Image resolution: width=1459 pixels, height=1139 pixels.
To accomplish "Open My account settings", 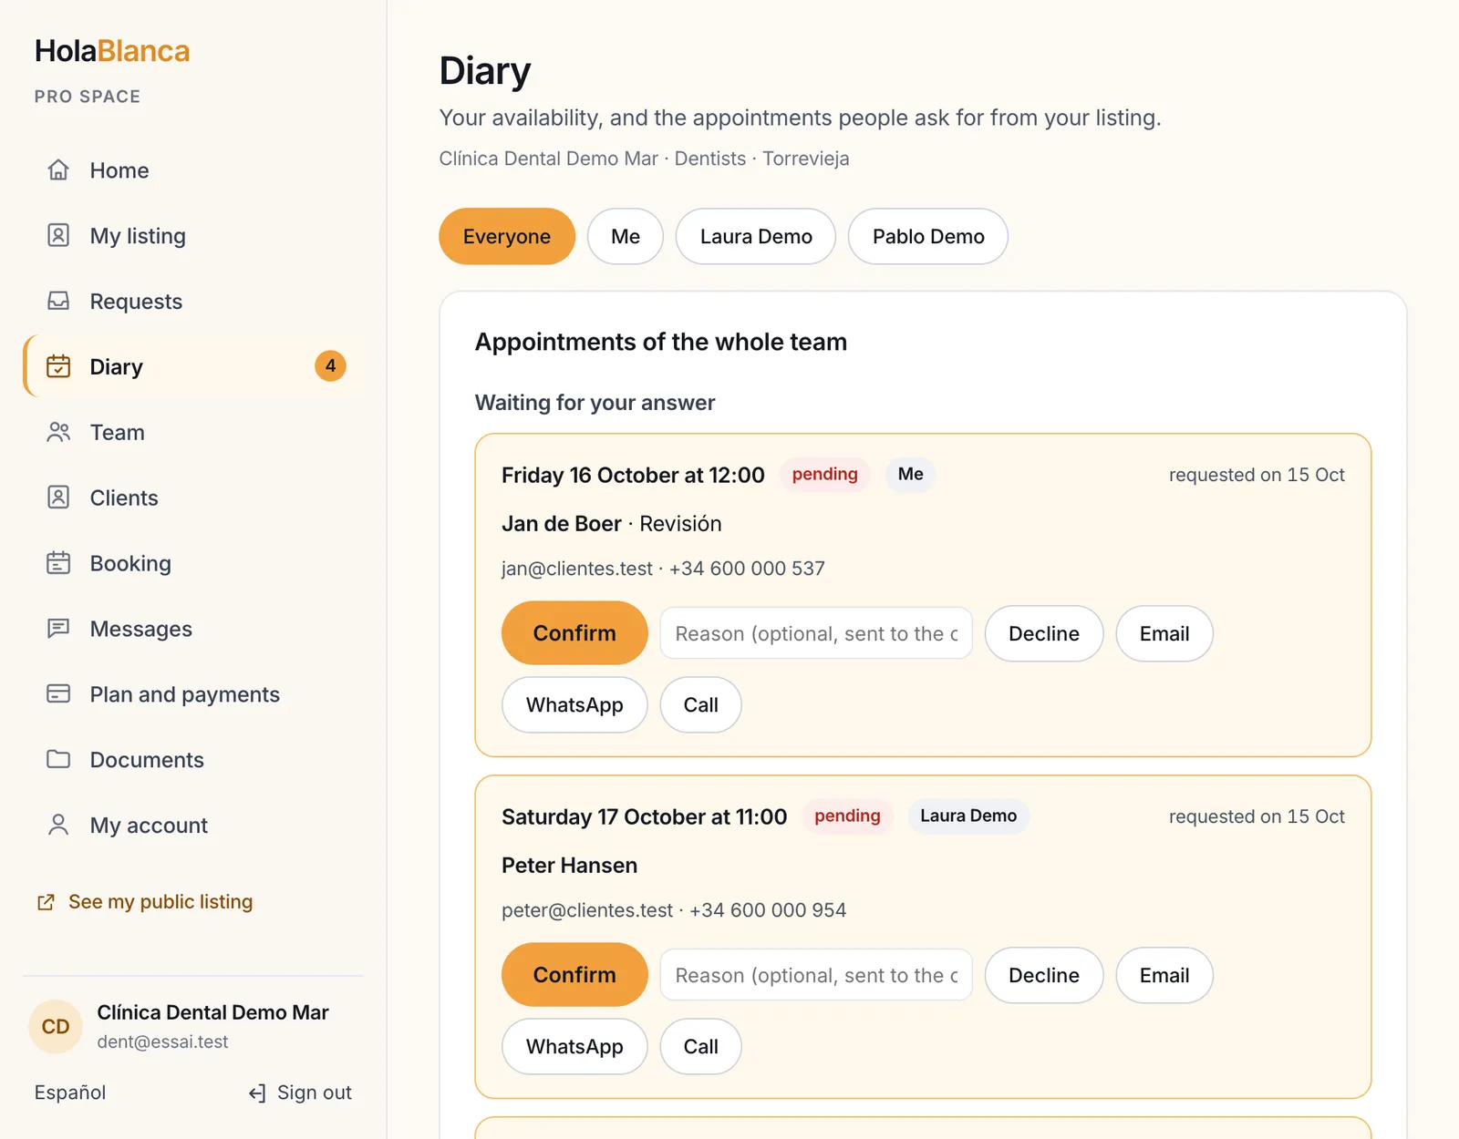I will 193,826.
